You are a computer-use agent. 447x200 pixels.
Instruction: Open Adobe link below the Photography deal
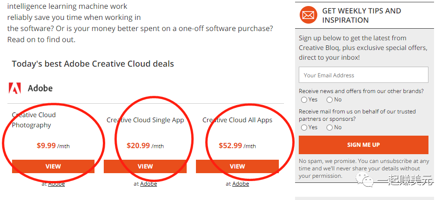tap(57, 184)
